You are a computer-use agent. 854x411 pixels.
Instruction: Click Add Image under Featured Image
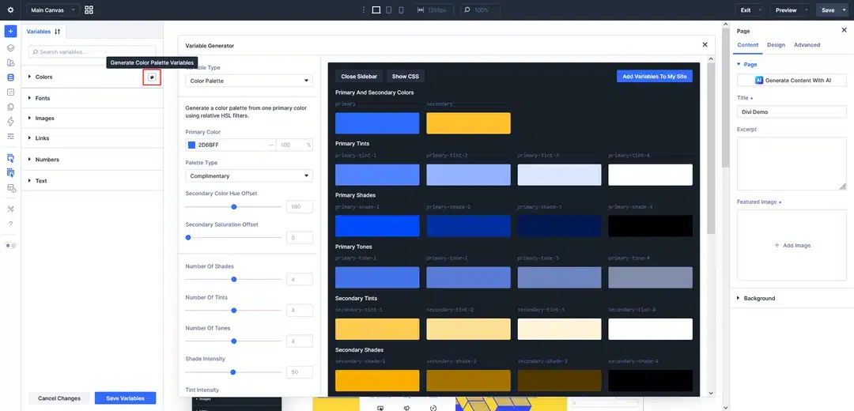click(x=792, y=246)
